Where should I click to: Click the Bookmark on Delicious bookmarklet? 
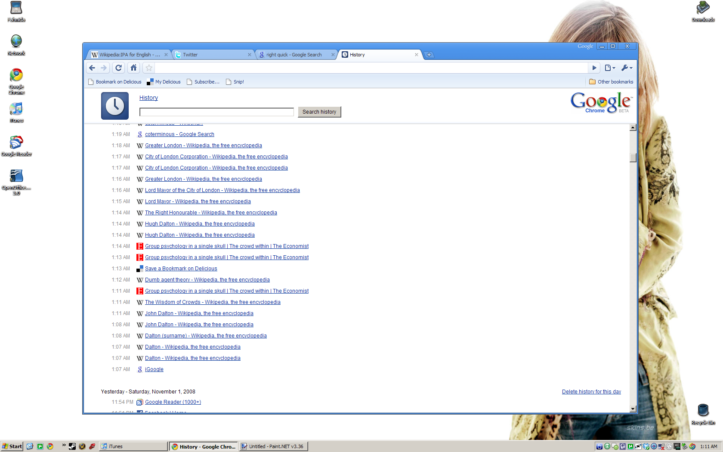114,82
